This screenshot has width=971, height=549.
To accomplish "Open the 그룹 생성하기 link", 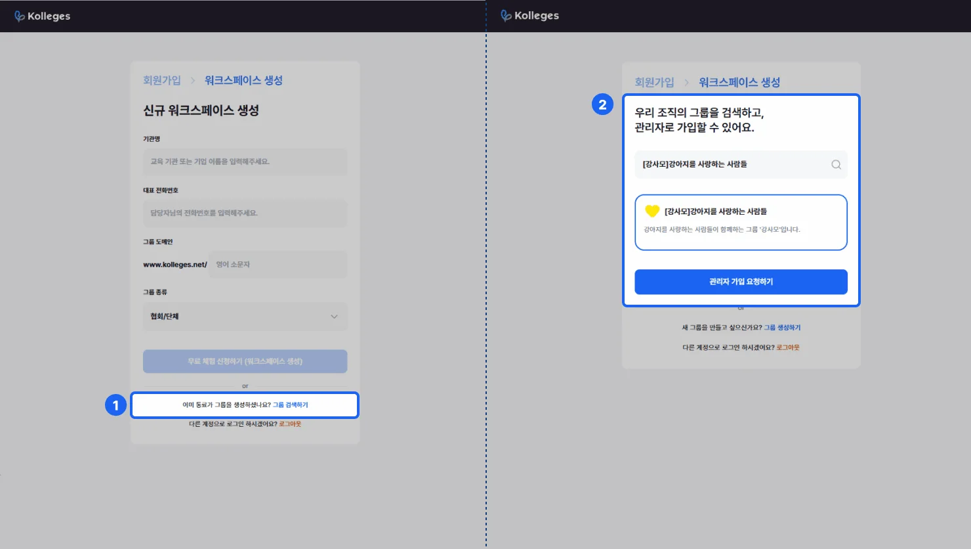I will point(782,328).
